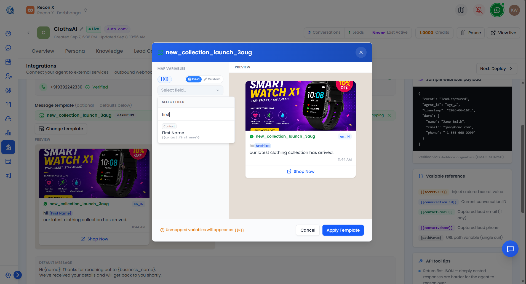Click Apply Template button
The image size is (526, 284).
click(x=343, y=230)
